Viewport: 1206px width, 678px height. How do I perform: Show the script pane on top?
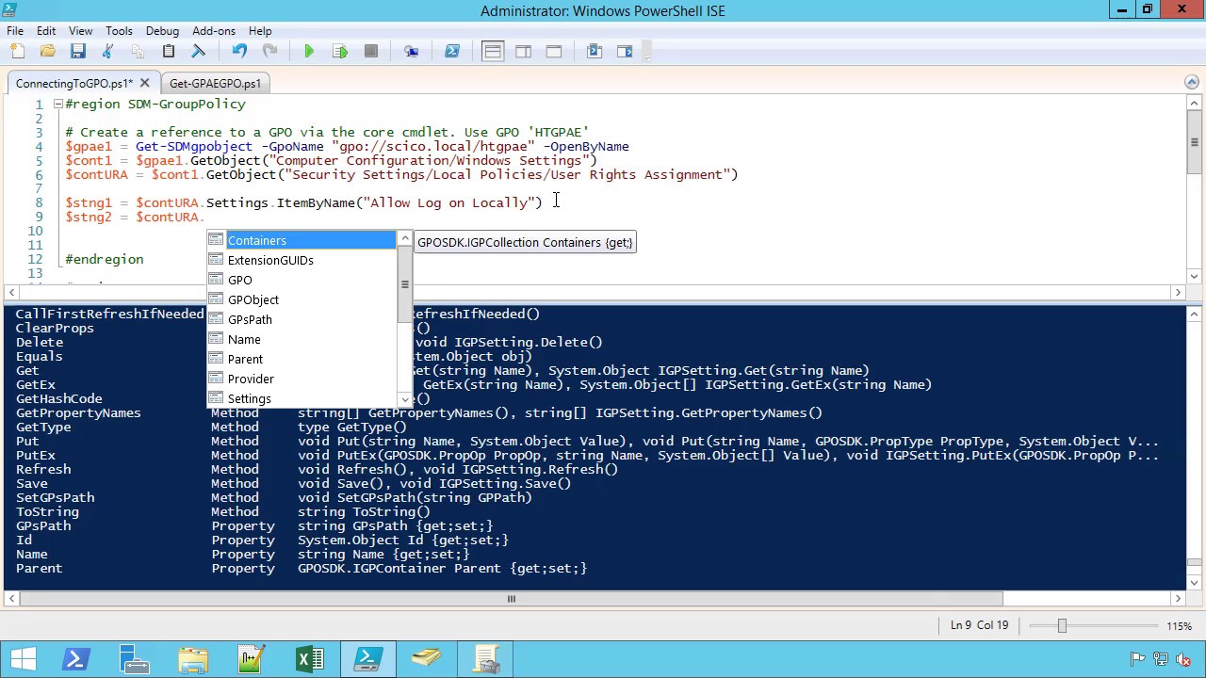coord(493,51)
